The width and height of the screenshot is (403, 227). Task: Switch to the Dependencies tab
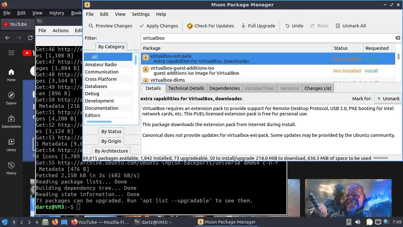(224, 88)
